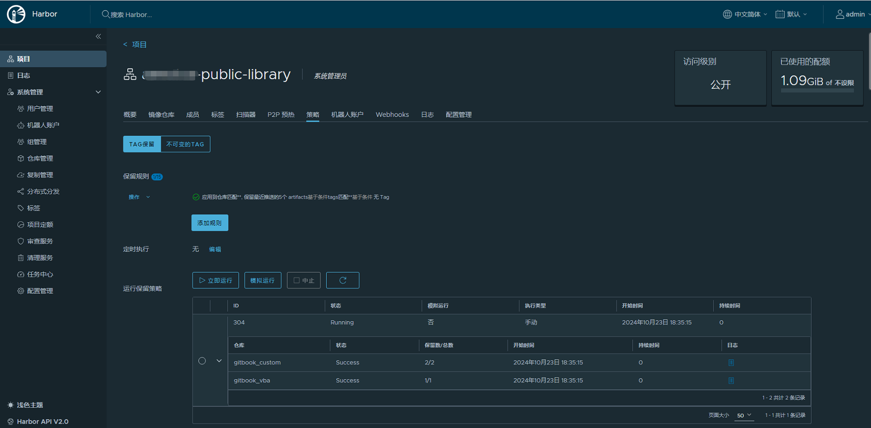Open the project 标签 tab
The width and height of the screenshot is (871, 428).
[218, 114]
